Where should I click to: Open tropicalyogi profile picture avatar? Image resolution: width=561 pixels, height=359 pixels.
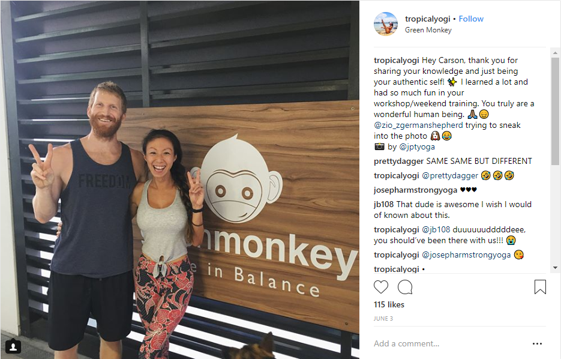(x=386, y=23)
